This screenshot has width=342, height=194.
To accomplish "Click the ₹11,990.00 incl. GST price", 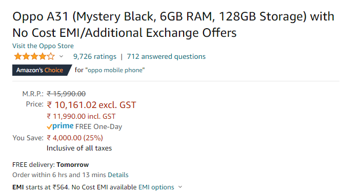I will coord(81,117).
